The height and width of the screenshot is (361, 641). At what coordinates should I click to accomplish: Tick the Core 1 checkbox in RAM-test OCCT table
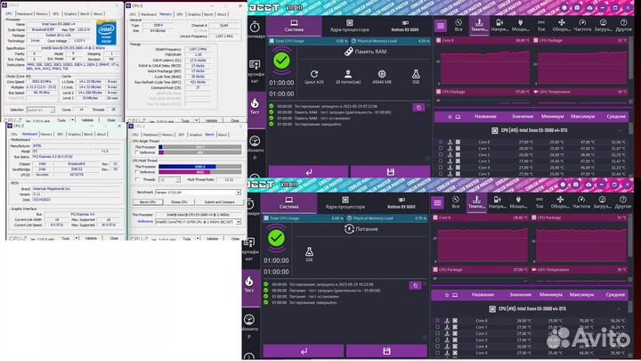click(x=441, y=149)
